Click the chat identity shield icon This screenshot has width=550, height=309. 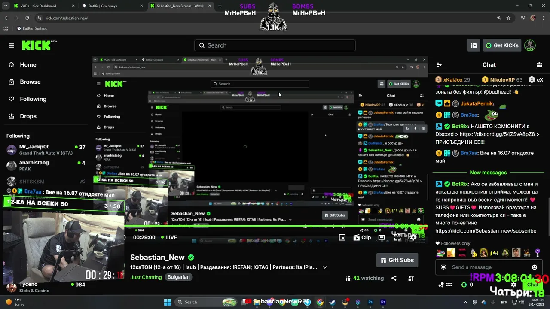[443, 267]
